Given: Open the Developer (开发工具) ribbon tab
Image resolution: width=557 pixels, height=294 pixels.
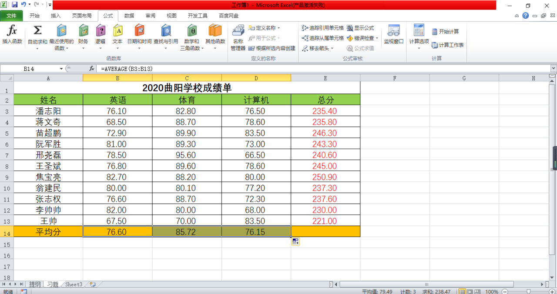Looking at the screenshot, I should (198, 16).
